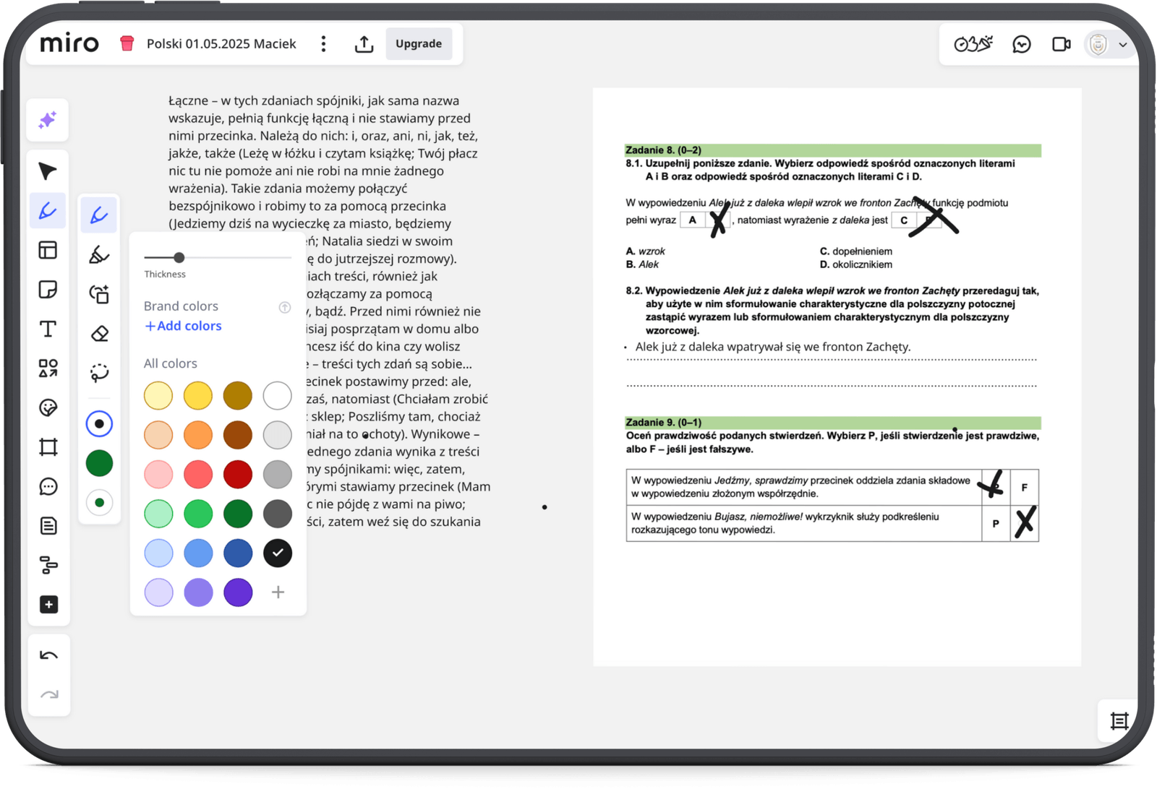The height and width of the screenshot is (789, 1157).
Task: Open the sticky note tool
Action: 48,290
